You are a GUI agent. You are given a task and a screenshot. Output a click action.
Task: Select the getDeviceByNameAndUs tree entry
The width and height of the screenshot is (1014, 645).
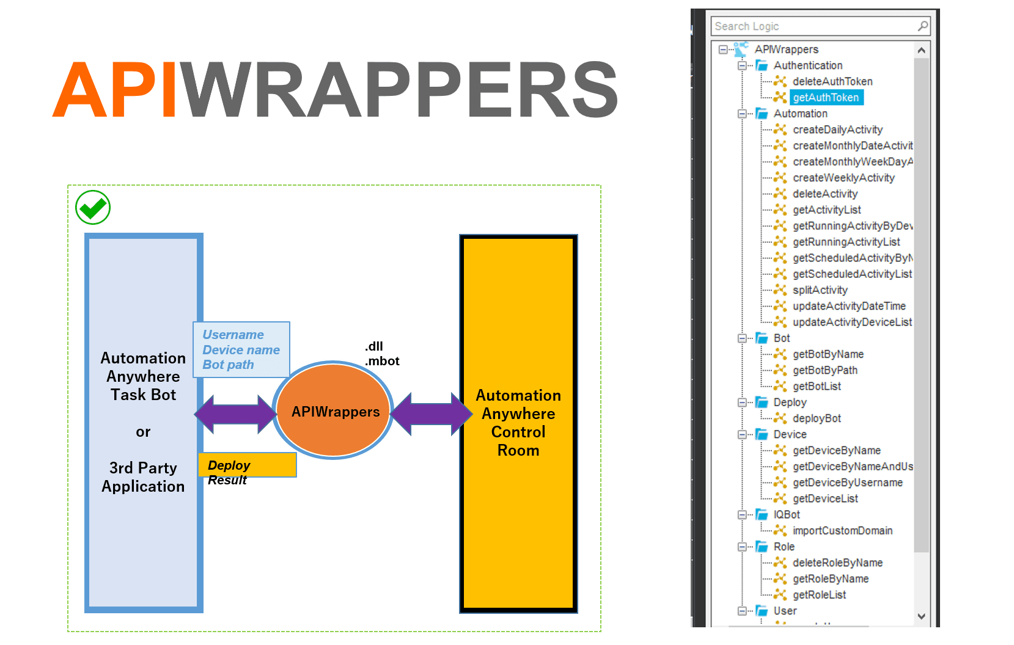click(853, 467)
